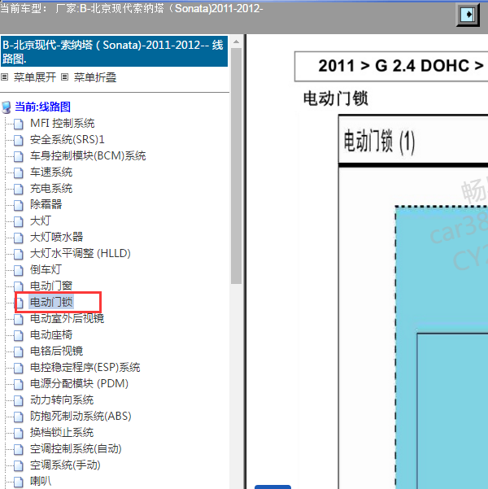This screenshot has width=488, height=489.
Task: Click page icon next to 空调系统(手动)
Action: pyautogui.click(x=19, y=465)
